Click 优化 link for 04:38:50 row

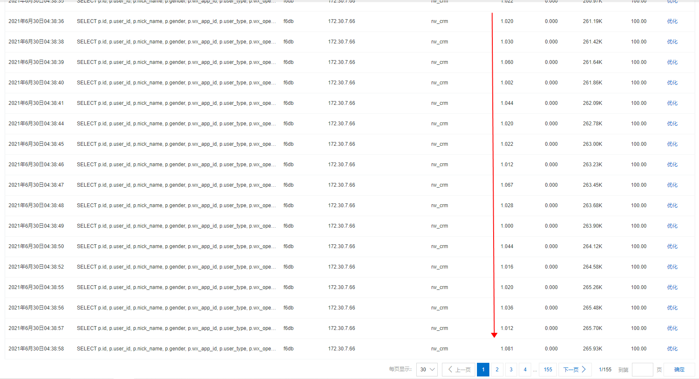pos(672,246)
